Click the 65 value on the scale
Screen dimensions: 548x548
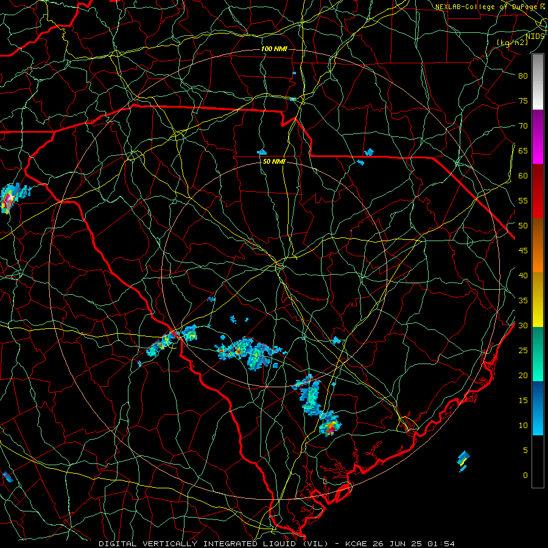pos(523,151)
